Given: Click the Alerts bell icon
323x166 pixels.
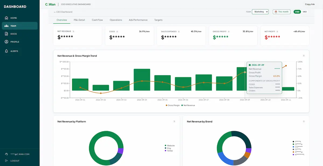Looking at the screenshot, I should click(x=6, y=51).
